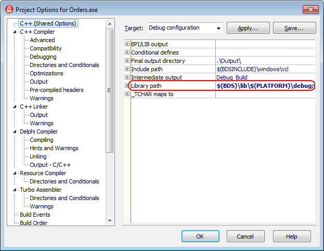The image size is (324, 251).
Task: Click the tree scrollbar up arrow
Action: tap(110, 24)
